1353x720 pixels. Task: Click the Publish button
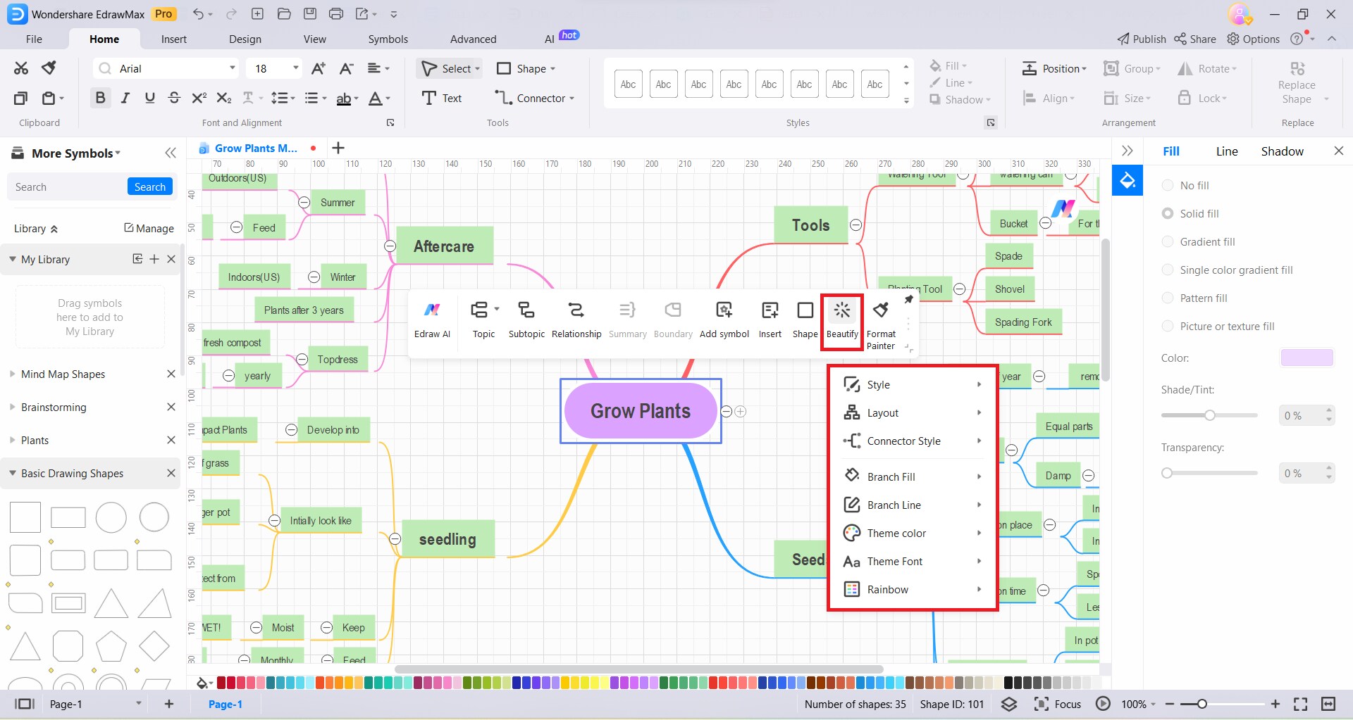1142,39
